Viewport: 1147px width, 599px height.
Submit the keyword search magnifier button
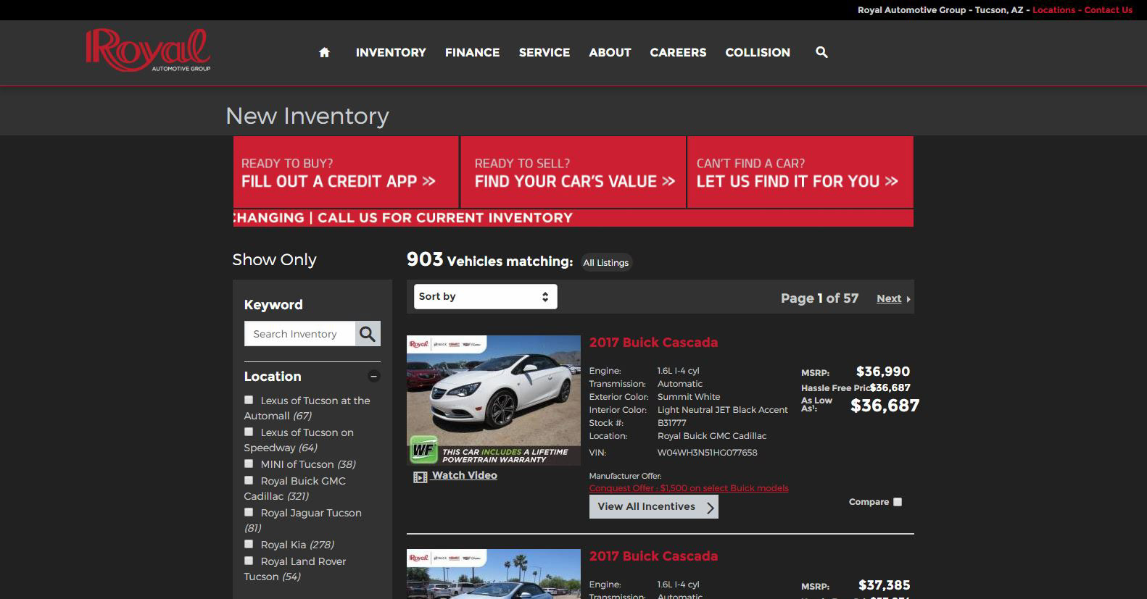(368, 334)
